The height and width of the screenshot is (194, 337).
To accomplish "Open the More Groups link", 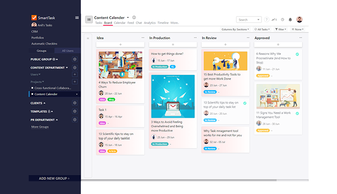I will 40,127.
